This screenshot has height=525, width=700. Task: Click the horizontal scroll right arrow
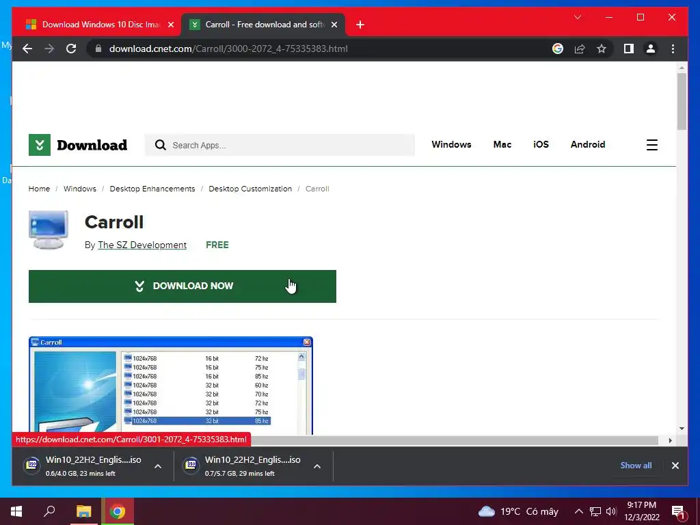pos(670,441)
